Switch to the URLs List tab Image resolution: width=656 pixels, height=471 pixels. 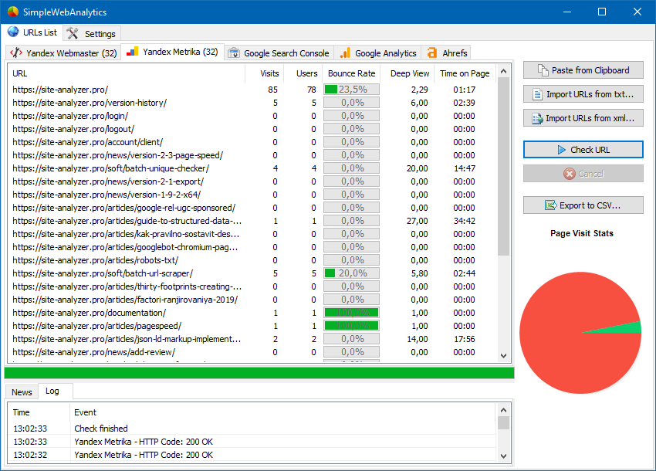[x=32, y=32]
